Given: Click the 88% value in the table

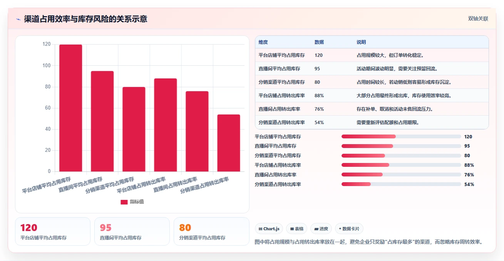Looking at the screenshot, I should [319, 96].
